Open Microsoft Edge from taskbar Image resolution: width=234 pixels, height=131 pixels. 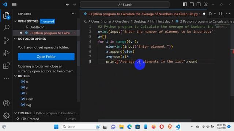(129, 127)
